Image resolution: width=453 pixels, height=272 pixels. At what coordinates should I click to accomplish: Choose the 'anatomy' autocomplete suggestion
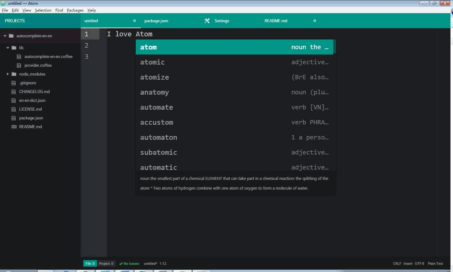pos(234,92)
